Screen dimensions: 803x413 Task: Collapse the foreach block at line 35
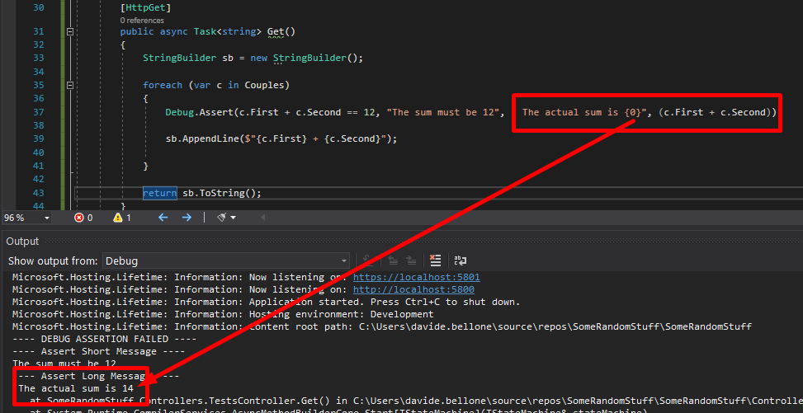[x=70, y=85]
